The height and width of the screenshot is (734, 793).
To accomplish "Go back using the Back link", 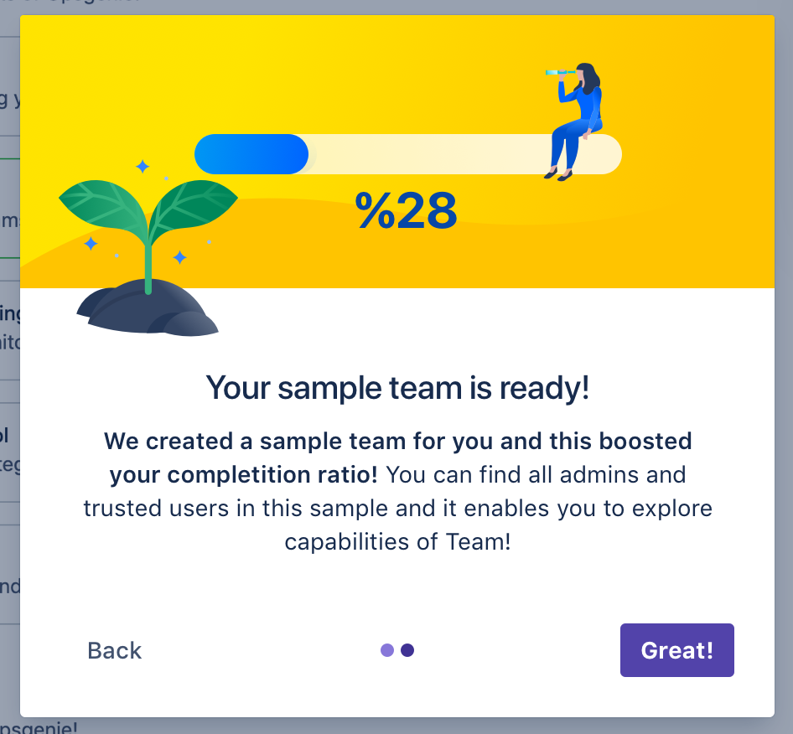I will 115,650.
